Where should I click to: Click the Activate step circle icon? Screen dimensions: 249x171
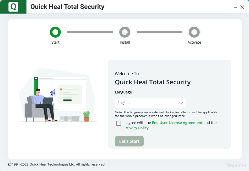(194, 32)
